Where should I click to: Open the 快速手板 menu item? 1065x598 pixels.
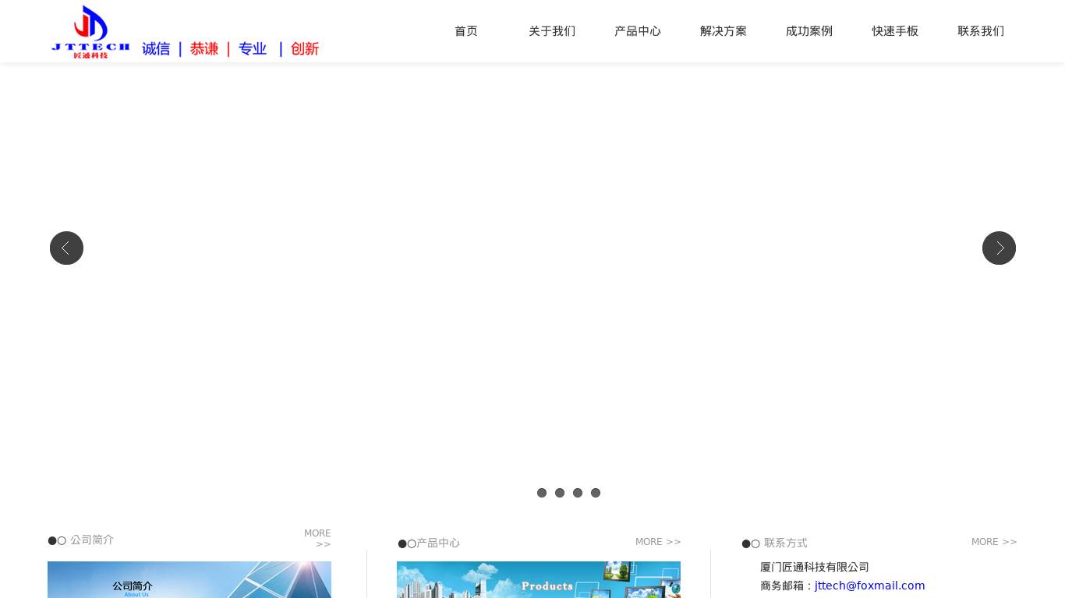(x=895, y=31)
